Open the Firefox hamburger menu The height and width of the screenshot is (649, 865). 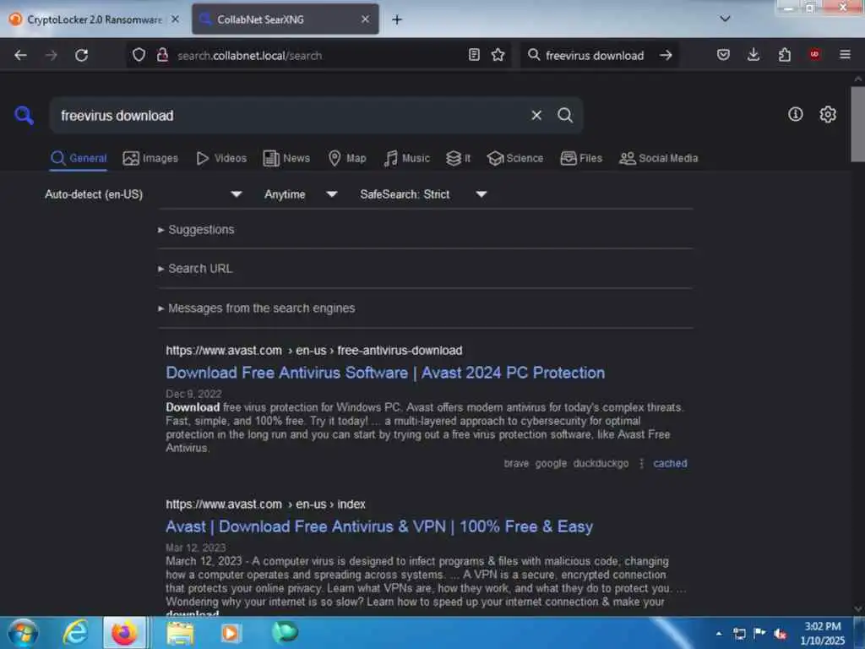click(845, 55)
